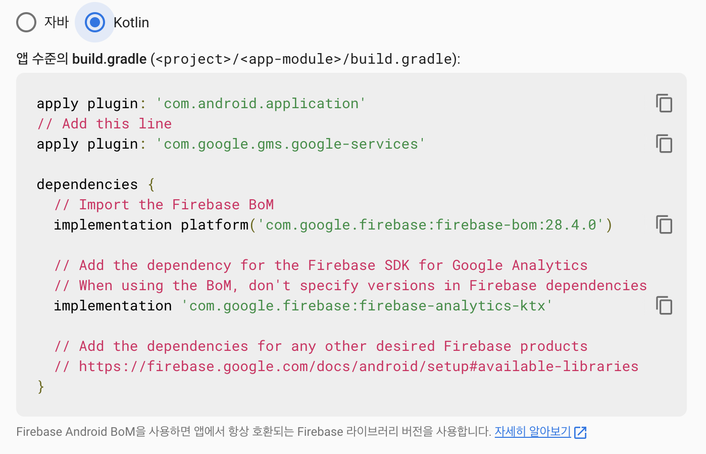This screenshot has width=706, height=454.
Task: Copy the firebase-analytics-ktx implementation line
Action: 664,305
